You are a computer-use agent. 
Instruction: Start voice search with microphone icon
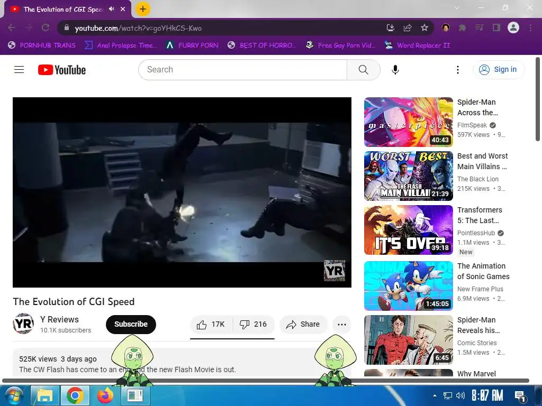[x=395, y=70]
